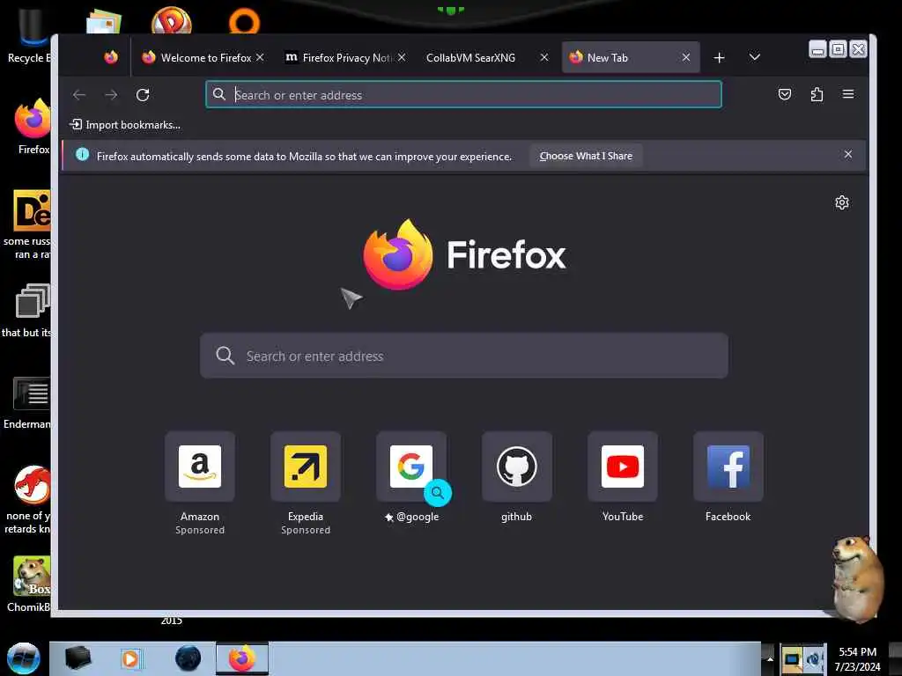Click the monitor icon in system tray
Screen dimensions: 902x676
point(792,658)
